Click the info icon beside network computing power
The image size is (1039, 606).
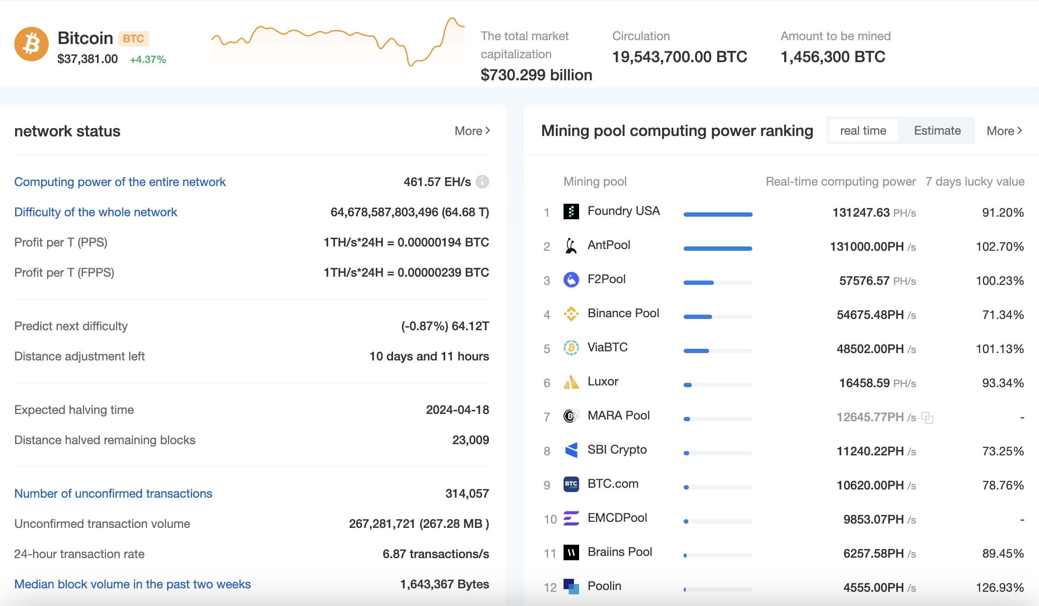pos(482,182)
